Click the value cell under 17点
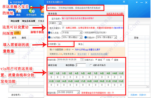 [x=83, y=85]
